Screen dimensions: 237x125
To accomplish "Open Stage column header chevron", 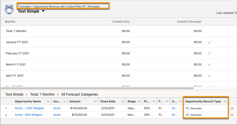I will point(139,102).
